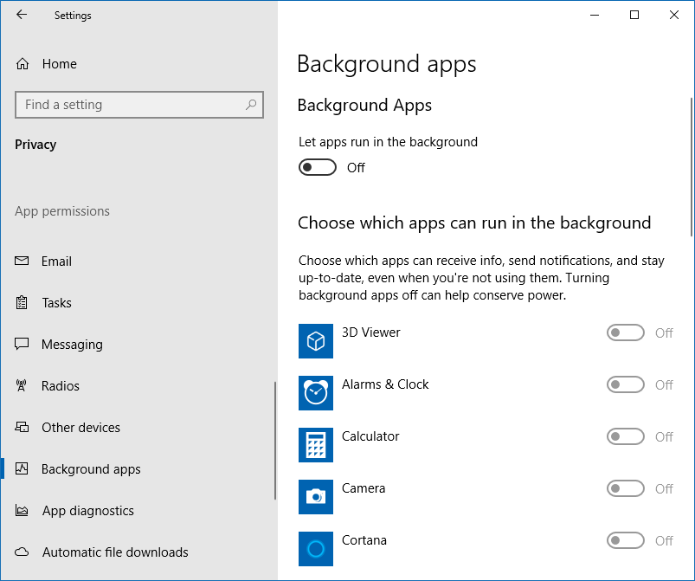Viewport: 695px width, 581px height.
Task: Click the search magnifier icon
Action: point(251,105)
